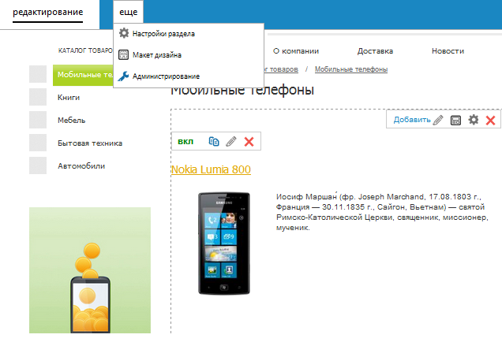Viewport: 502px width, 342px height.
Task: Open the 'Nokia Lumia 800' product link
Action: [211, 169]
